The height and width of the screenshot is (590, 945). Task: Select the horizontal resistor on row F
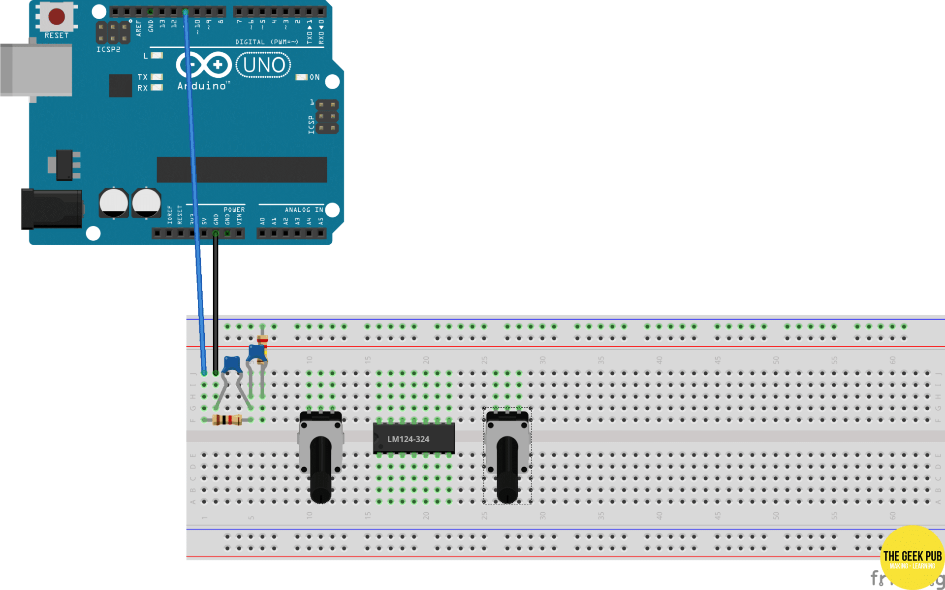(x=227, y=420)
